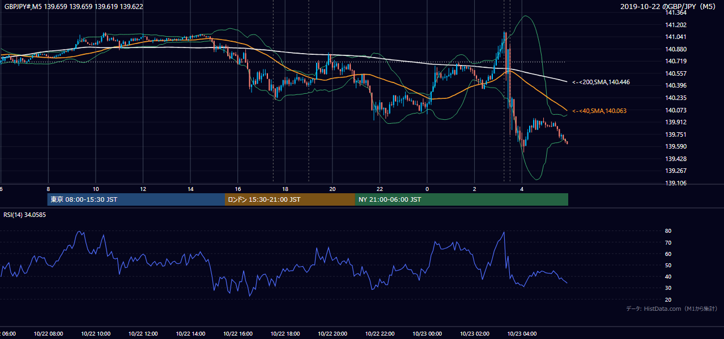Click the RSI axis value 30
Screen dimensions: 724x339
coord(668,288)
